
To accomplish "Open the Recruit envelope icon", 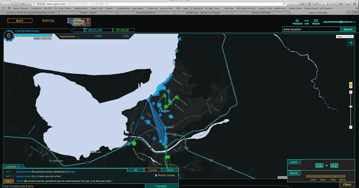I will [316, 21].
